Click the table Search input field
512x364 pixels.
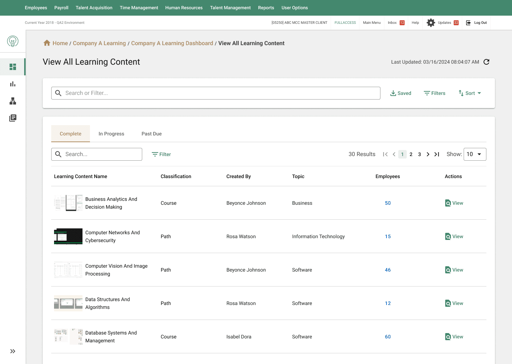tap(97, 154)
